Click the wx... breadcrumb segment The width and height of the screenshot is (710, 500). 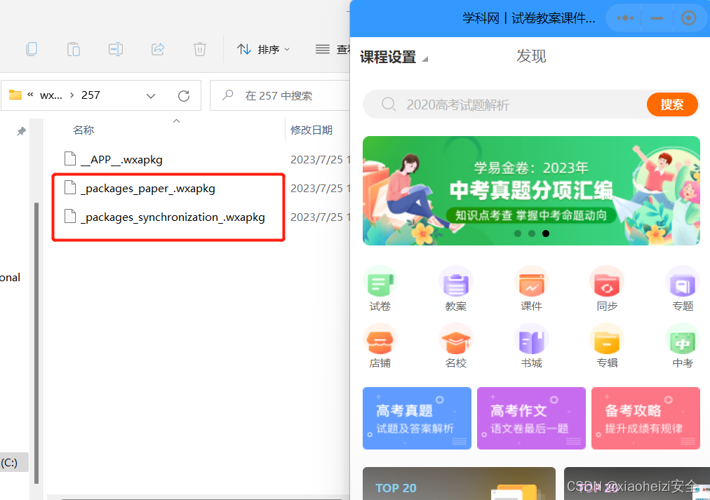coord(51,95)
